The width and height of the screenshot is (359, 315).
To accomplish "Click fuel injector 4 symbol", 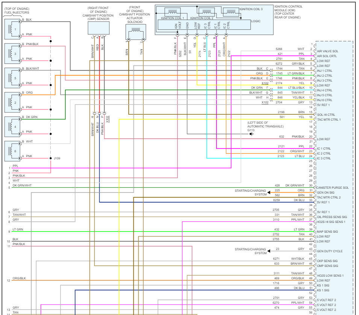I will [12, 127].
